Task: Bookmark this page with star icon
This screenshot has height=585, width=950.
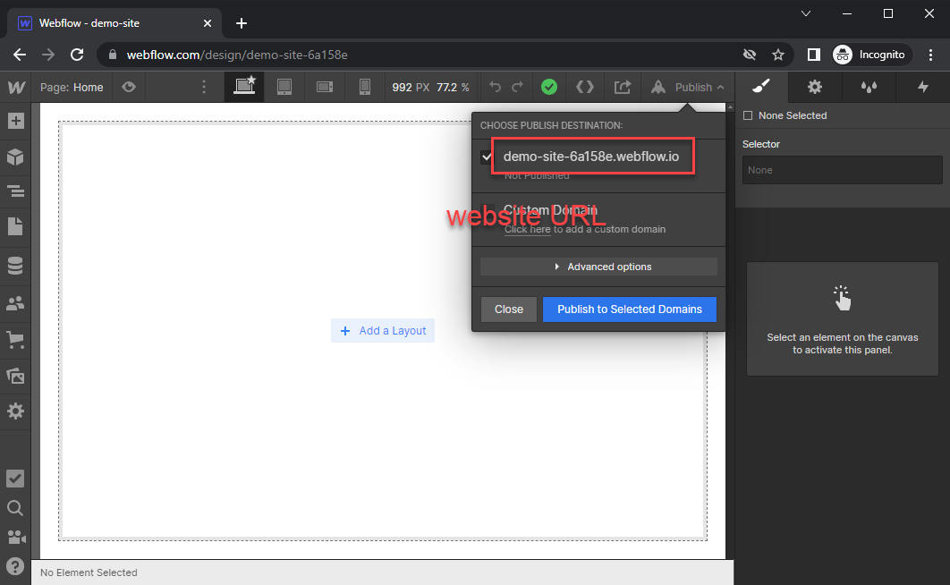Action: click(x=778, y=55)
